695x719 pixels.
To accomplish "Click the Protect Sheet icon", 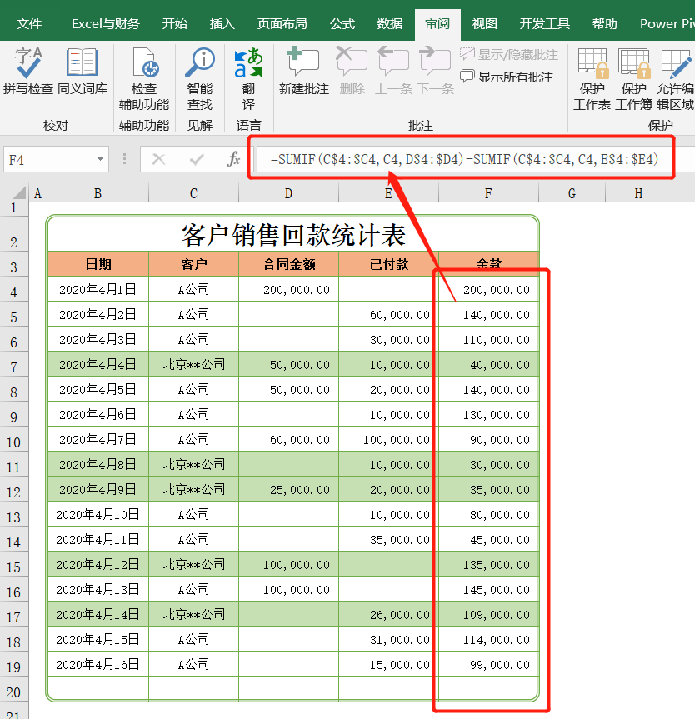I will 592,79.
